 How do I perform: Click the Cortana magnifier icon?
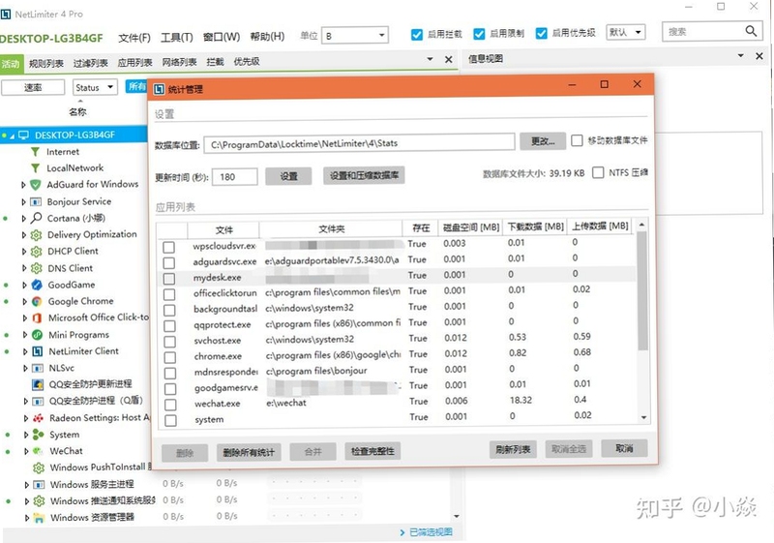click(36, 218)
